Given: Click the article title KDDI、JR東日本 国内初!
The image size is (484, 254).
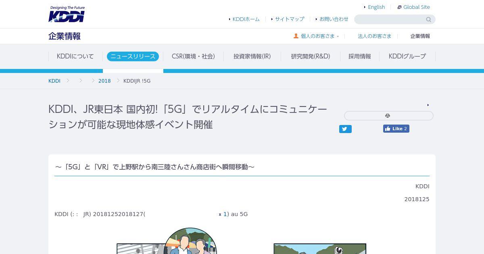Looking at the screenshot, I should [188, 117].
